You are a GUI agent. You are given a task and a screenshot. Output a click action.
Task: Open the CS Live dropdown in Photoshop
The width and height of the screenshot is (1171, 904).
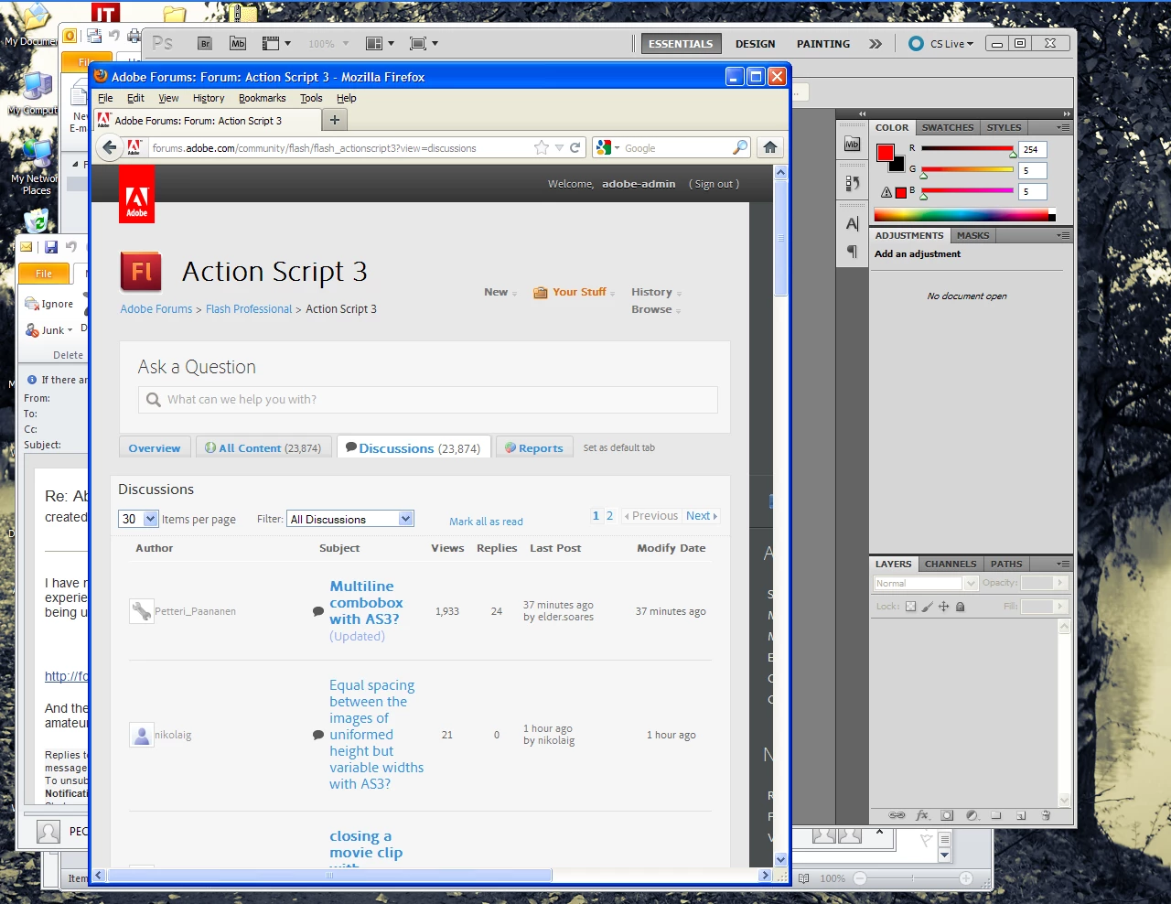tap(941, 43)
